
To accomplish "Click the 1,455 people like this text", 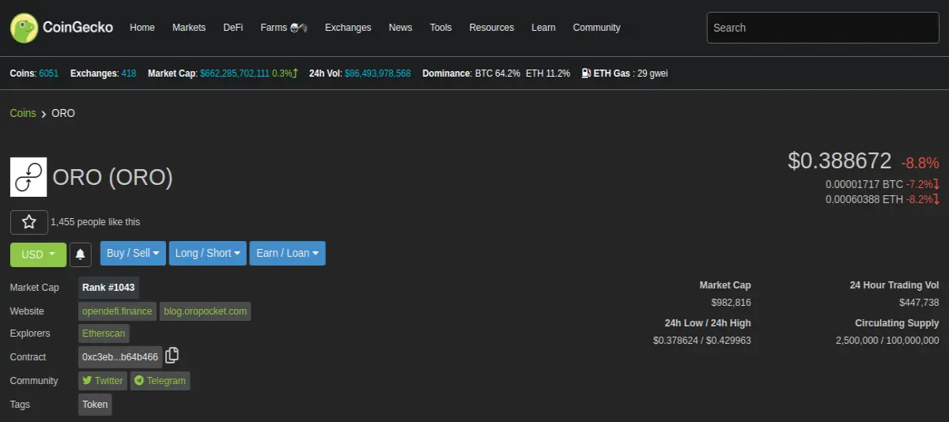I will [95, 222].
